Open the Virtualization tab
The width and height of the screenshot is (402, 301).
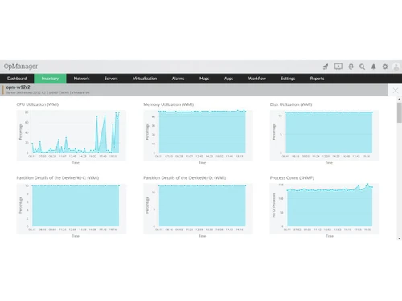click(145, 79)
